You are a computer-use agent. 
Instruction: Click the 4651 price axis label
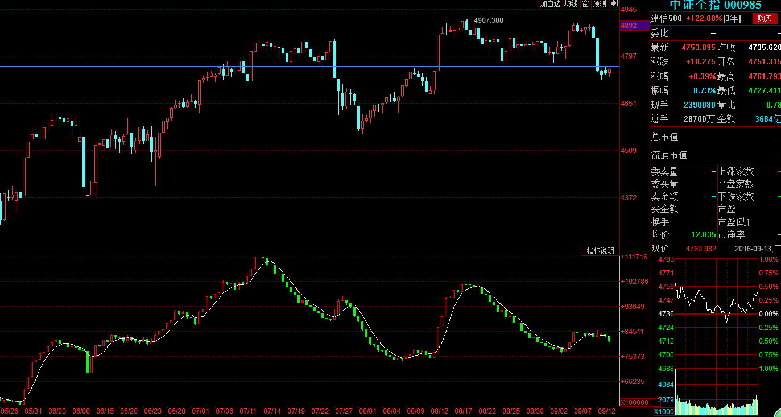tap(629, 103)
